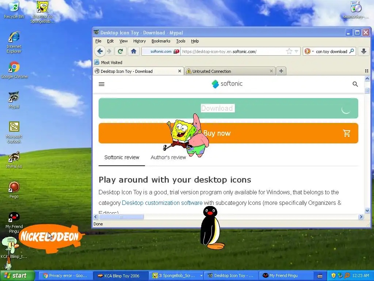Click the shopping cart icon on Buy now
Screen dimensions: 374x281
347,133
